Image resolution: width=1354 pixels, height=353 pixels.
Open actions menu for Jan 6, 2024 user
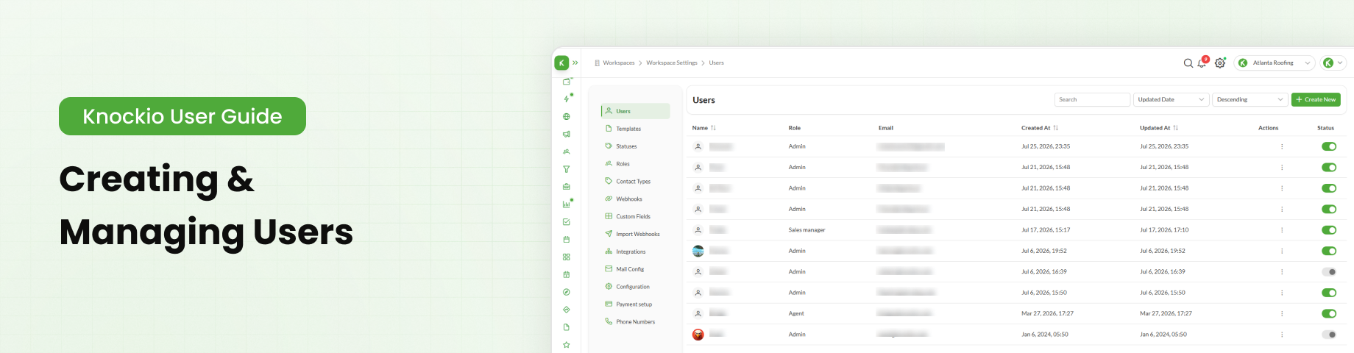[1282, 335]
